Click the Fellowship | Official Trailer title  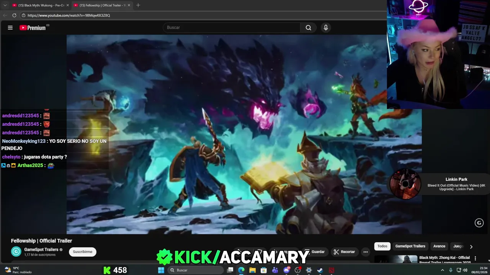tap(41, 241)
